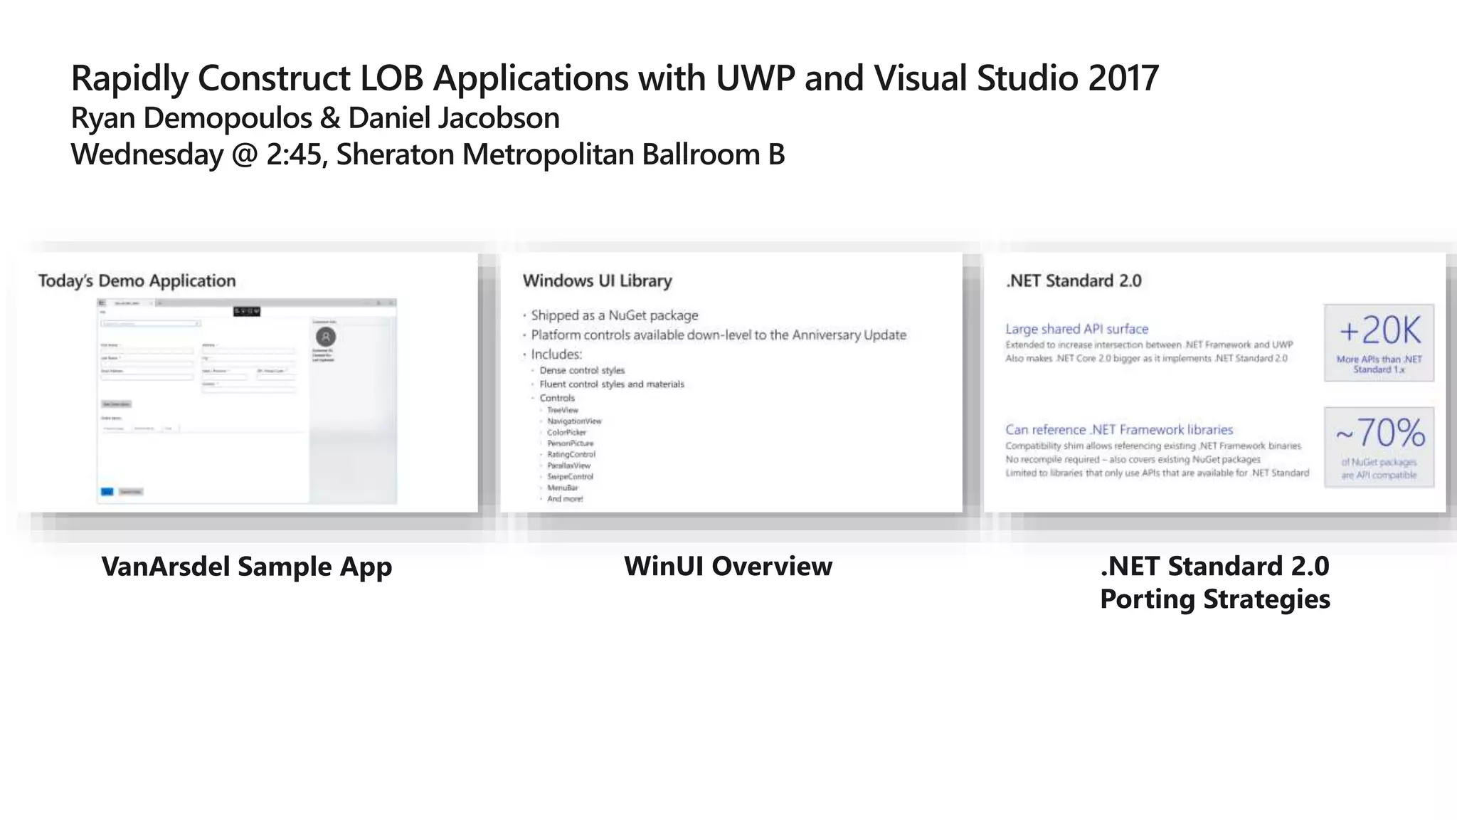Click the WinUI Overview caption
This screenshot has height=820, width=1457.
pos(728,567)
